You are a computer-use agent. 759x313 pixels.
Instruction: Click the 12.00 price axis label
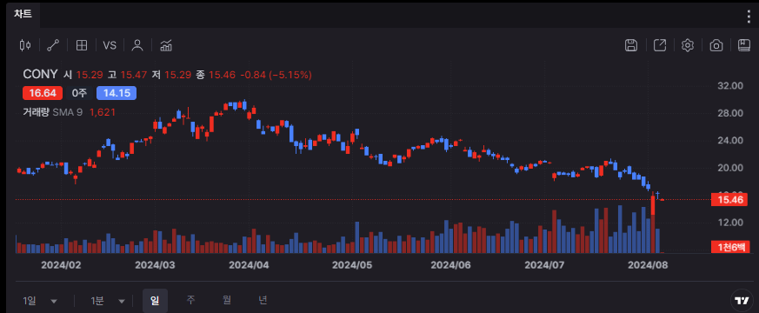[x=729, y=223]
